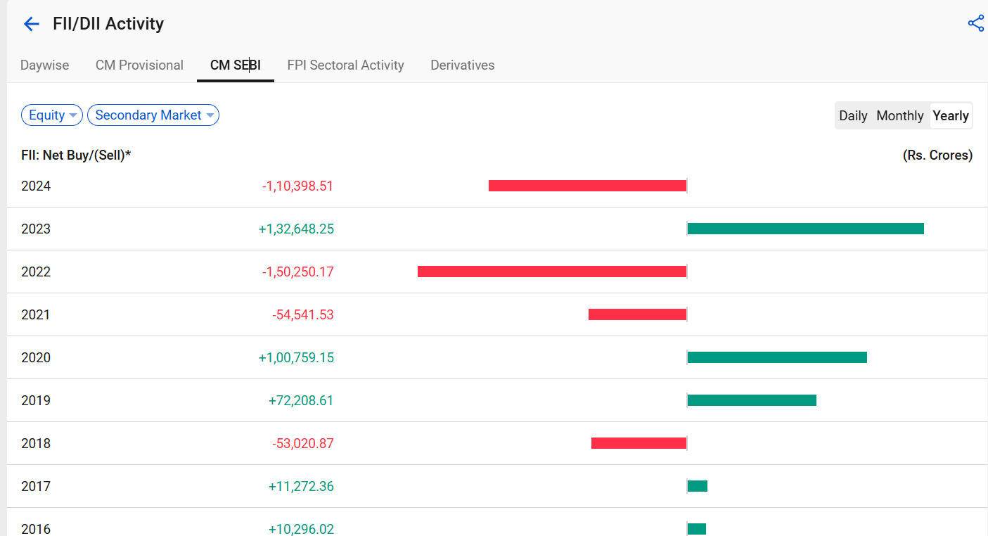Click the green bar for 2019
The width and height of the screenshot is (988, 536).
[752, 400]
